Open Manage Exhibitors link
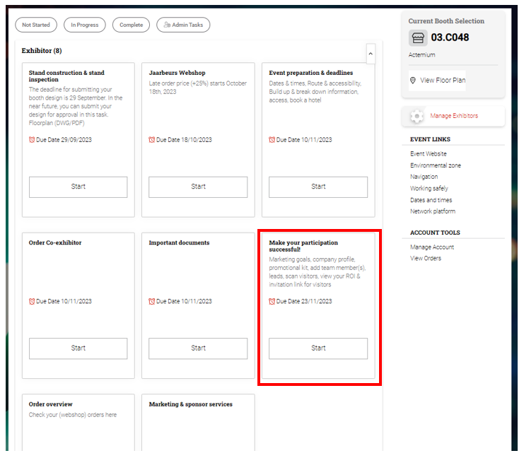The height and width of the screenshot is (458, 524). point(454,116)
